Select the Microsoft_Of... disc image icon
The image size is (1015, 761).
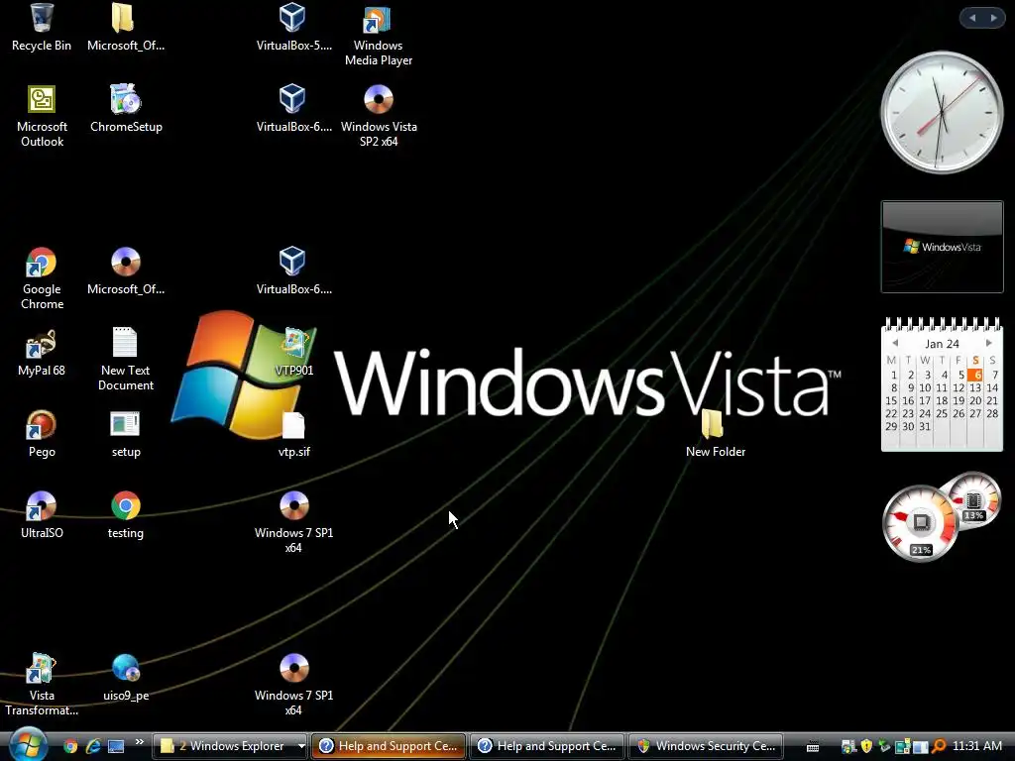pos(126,272)
